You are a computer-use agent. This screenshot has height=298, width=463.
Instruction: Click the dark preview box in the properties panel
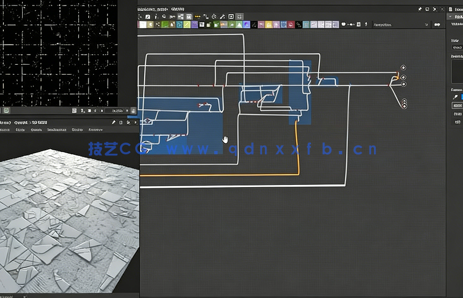[x=457, y=71]
